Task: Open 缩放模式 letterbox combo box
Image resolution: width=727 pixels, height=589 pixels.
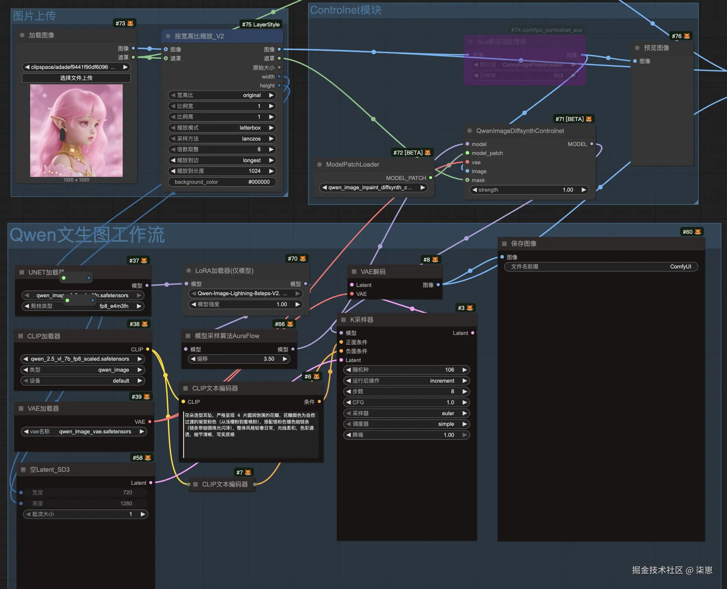Action: click(x=222, y=128)
